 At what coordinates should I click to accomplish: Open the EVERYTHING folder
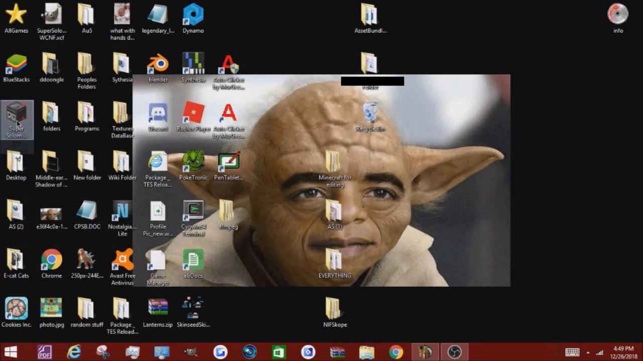click(x=335, y=264)
